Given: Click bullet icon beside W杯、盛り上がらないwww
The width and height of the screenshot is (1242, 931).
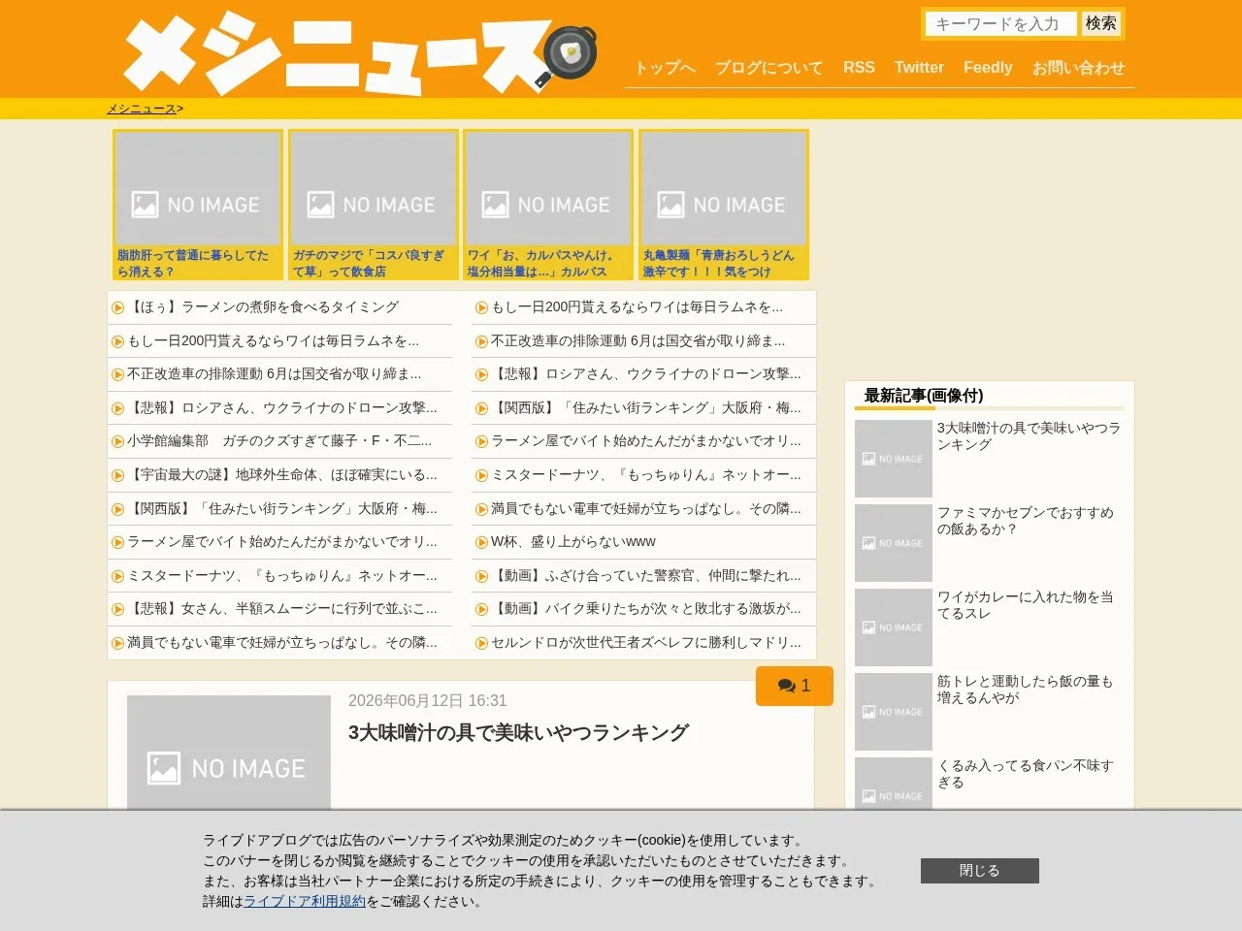Looking at the screenshot, I should point(481,542).
